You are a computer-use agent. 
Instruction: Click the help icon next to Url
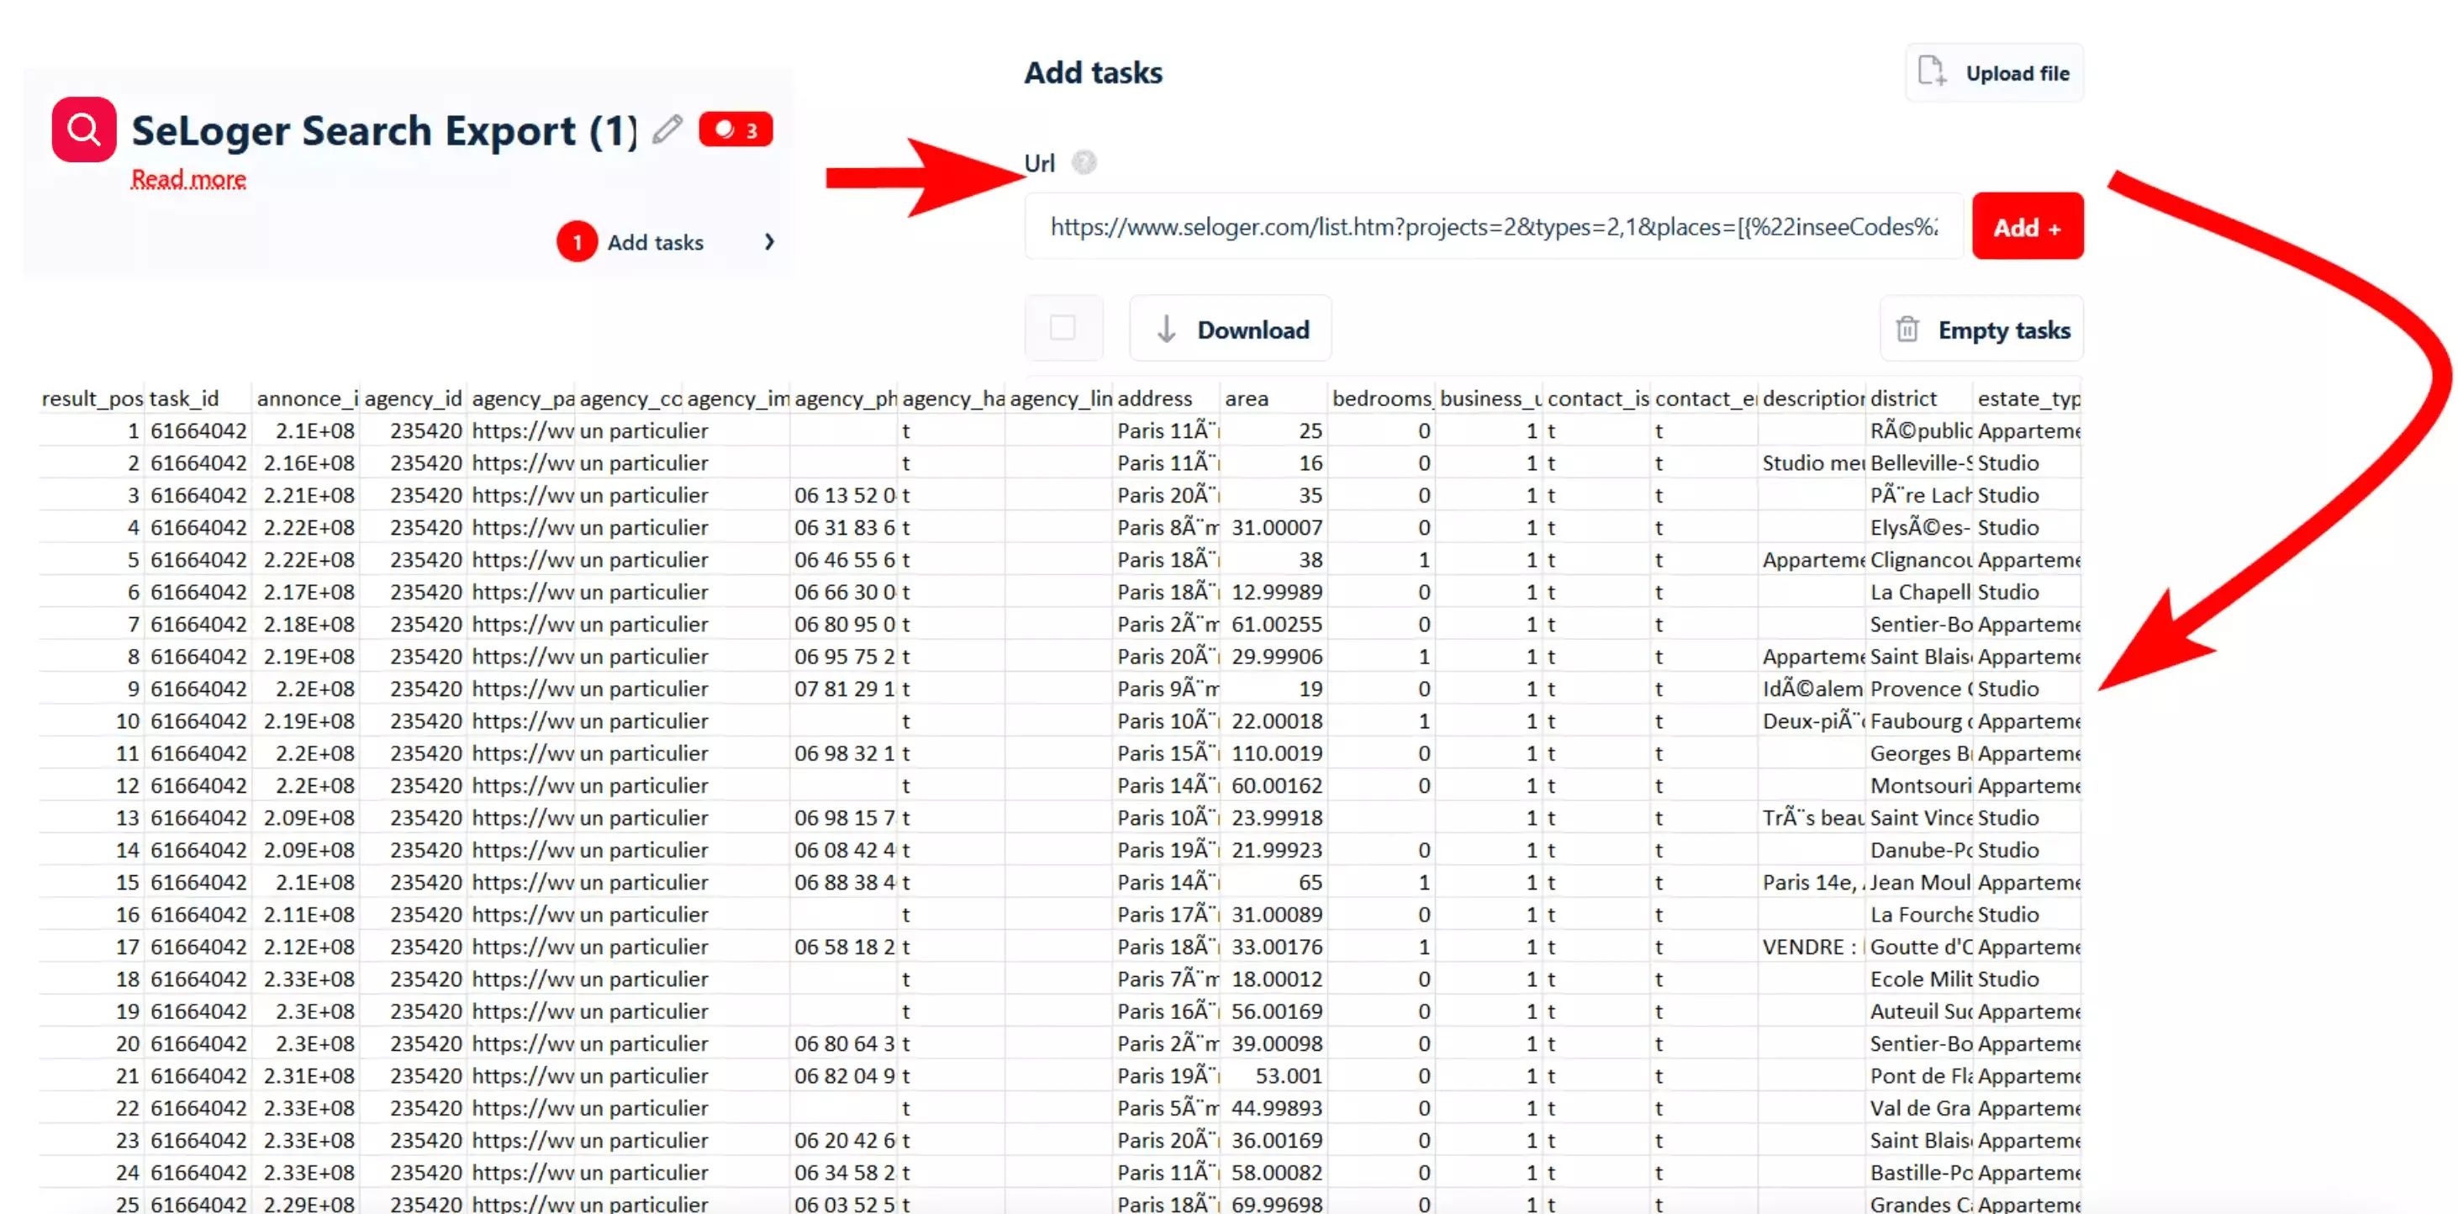tap(1084, 162)
